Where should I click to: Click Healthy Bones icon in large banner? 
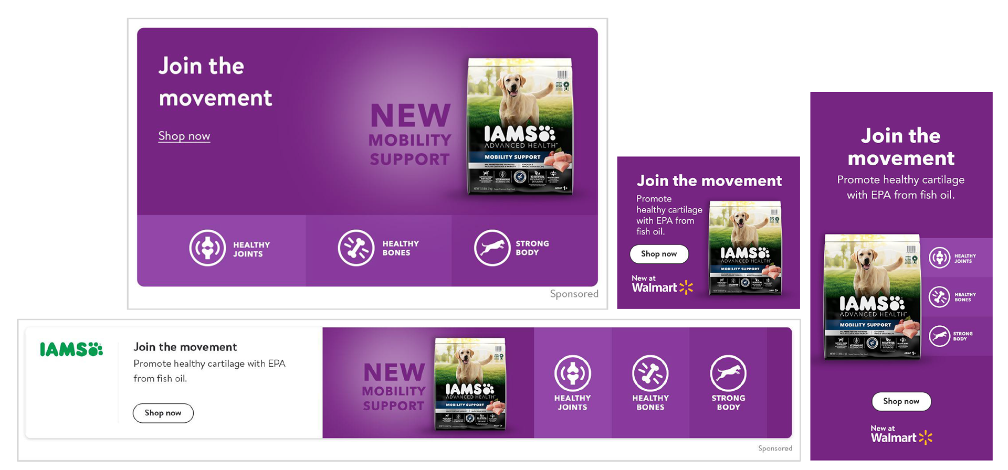[356, 248]
